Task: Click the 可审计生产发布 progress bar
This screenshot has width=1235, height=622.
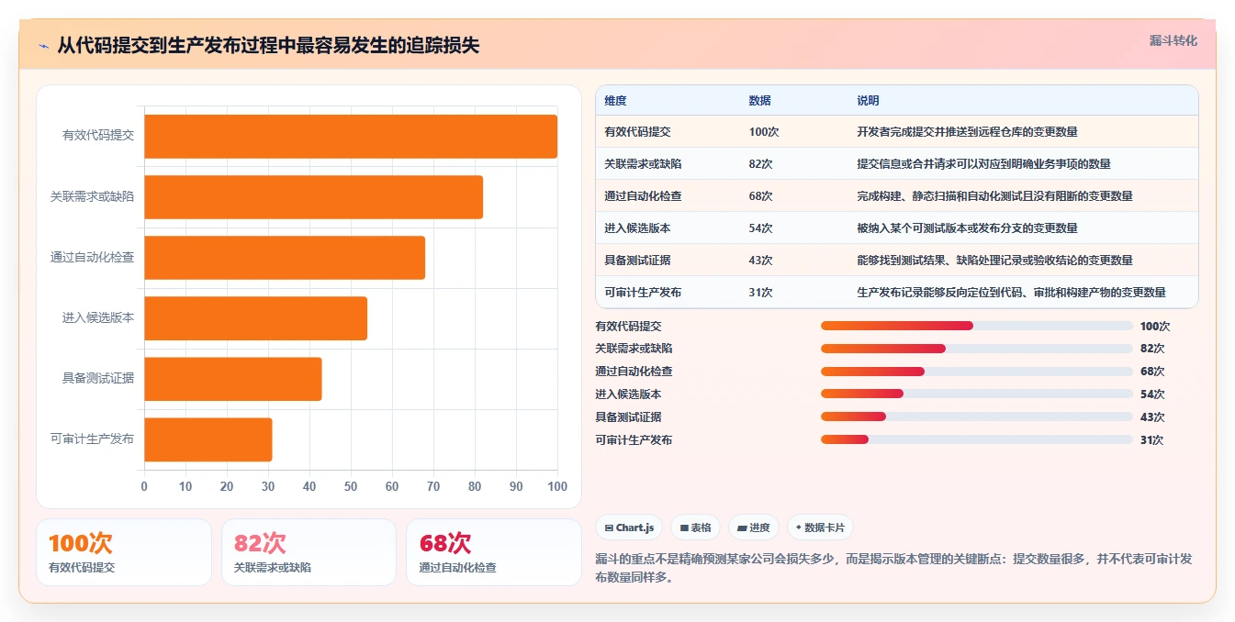Action: (977, 439)
